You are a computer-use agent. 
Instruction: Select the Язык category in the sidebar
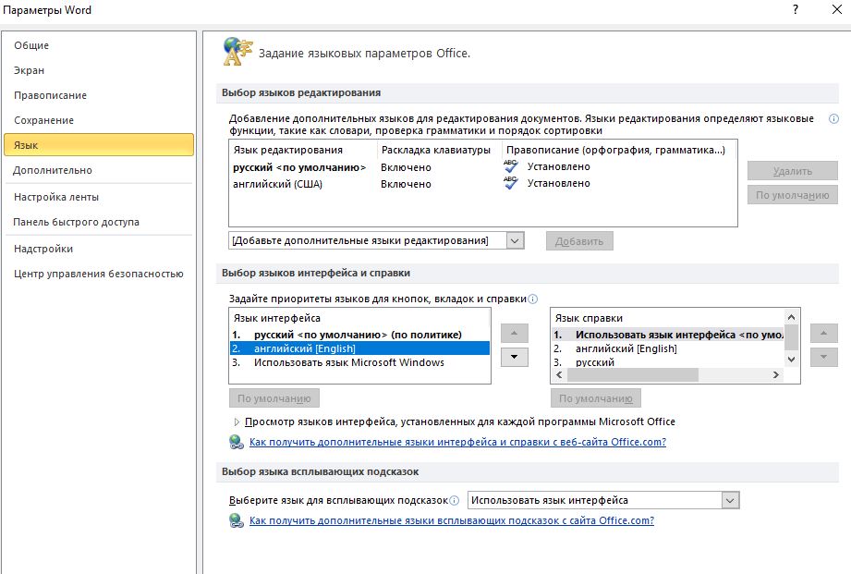click(98, 145)
